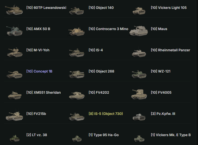Click the AMX 50 B tank icon
198x145 pixels.
pyautogui.click(x=15, y=31)
